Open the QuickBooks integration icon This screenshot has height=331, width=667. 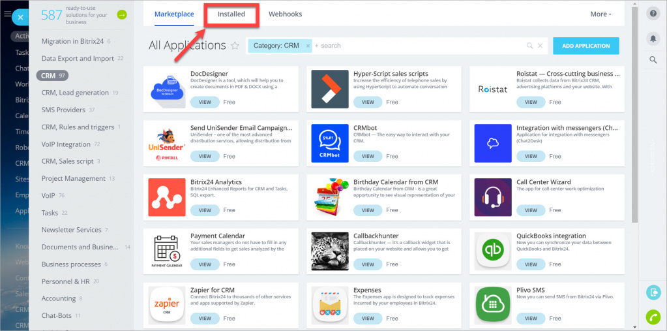[493, 251]
